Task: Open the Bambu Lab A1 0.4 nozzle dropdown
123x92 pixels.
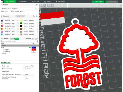Action: coord(18,9)
